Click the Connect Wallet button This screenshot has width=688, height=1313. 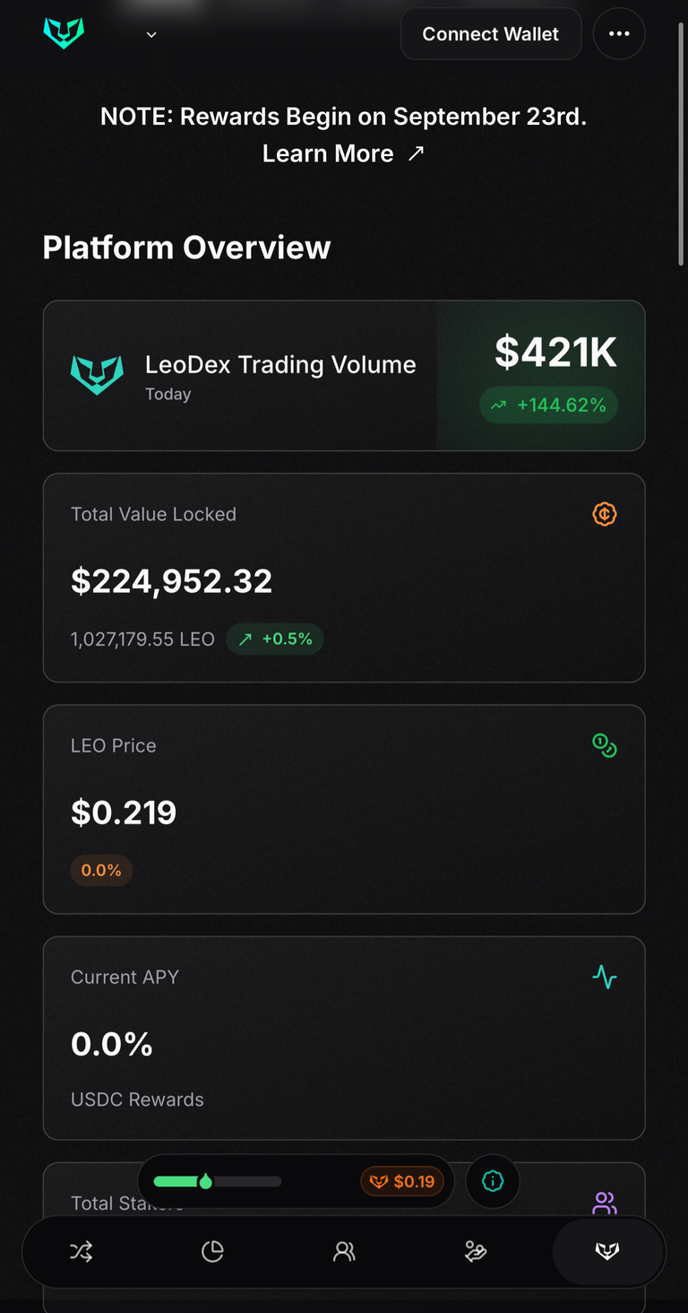coord(491,34)
